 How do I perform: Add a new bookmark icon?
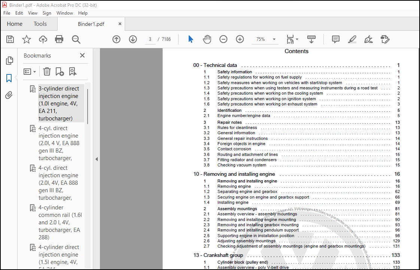tap(60, 71)
